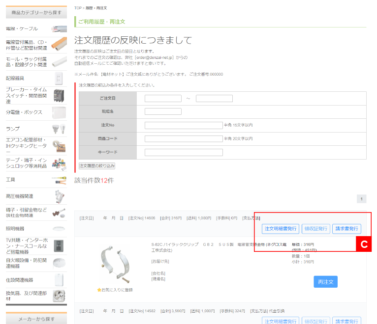Select the 自火報設備 fire alarm detector icon

[x=59, y=263]
